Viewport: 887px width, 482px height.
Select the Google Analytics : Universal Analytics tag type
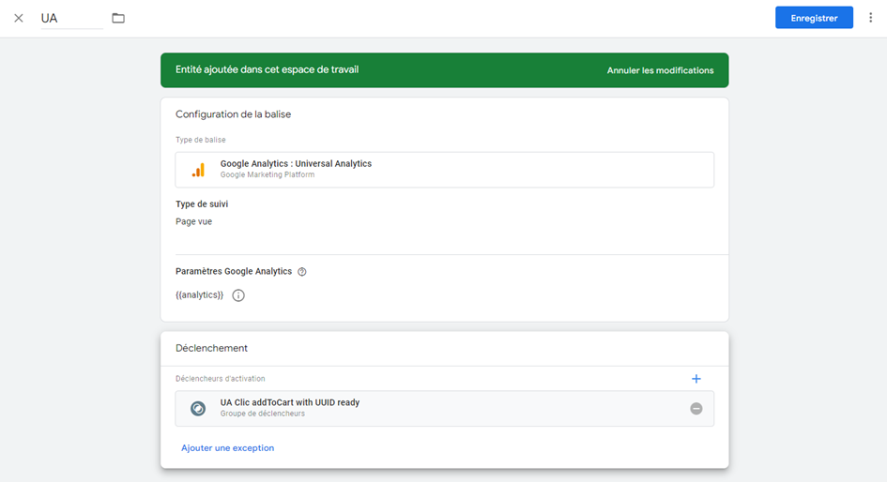[296, 164]
